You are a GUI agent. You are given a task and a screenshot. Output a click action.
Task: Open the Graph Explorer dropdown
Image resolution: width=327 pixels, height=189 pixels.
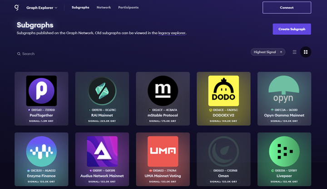point(42,8)
